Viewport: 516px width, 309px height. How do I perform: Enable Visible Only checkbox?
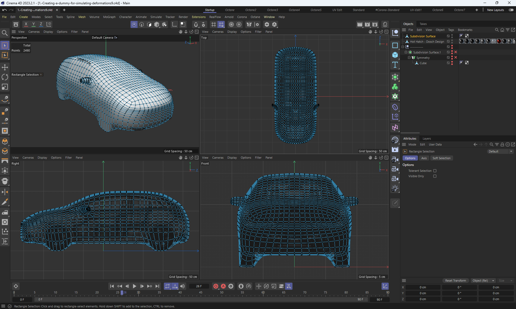pyautogui.click(x=435, y=176)
